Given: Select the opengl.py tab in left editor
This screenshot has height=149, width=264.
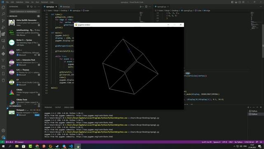Looking at the screenshot, I should pyautogui.click(x=50, y=7).
